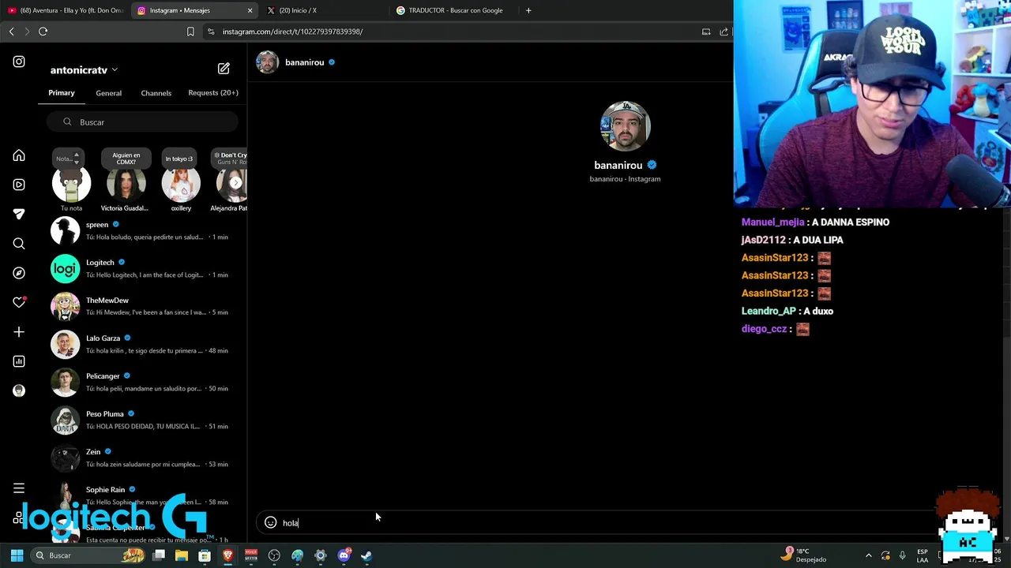The height and width of the screenshot is (568, 1011).
Task: Open the Peso Pluma conversation
Action: click(142, 420)
